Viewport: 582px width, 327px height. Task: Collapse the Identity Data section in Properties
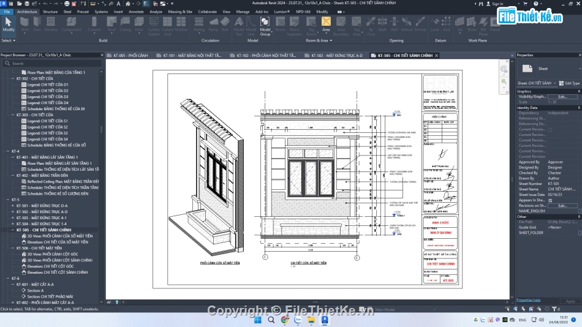point(579,108)
